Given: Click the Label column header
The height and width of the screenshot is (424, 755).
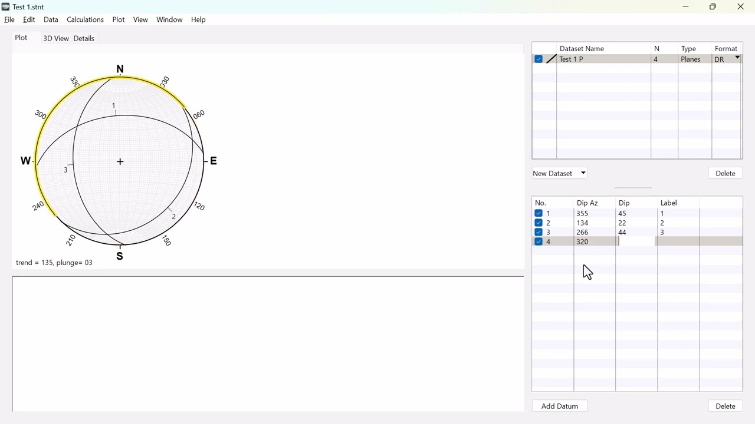Looking at the screenshot, I should coord(669,203).
